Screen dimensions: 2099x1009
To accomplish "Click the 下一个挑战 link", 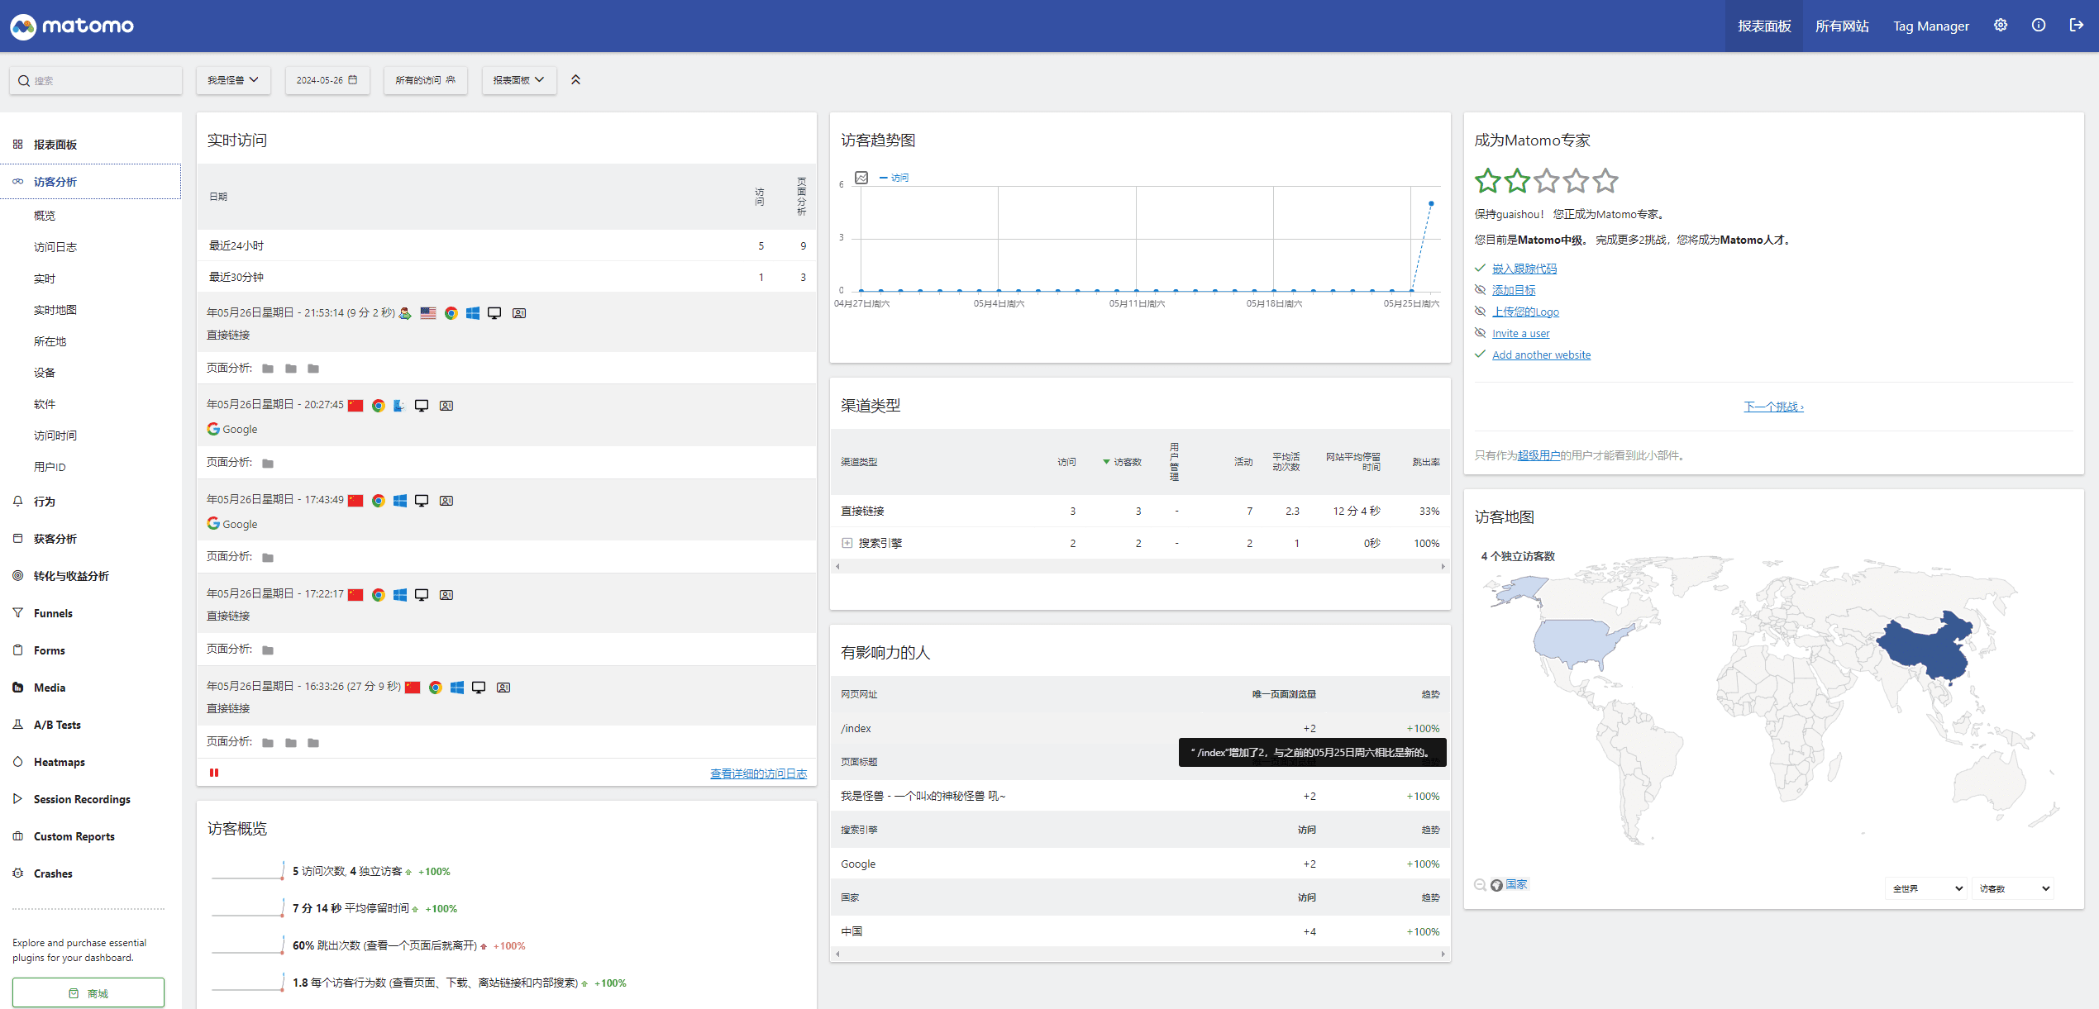I will 1773,407.
